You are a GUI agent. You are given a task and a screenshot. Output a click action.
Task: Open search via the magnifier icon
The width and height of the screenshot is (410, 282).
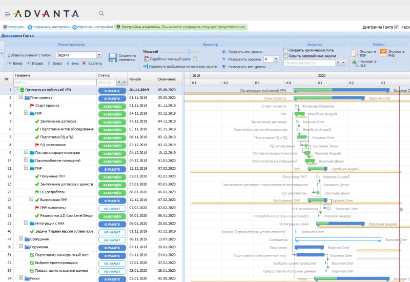101,13
